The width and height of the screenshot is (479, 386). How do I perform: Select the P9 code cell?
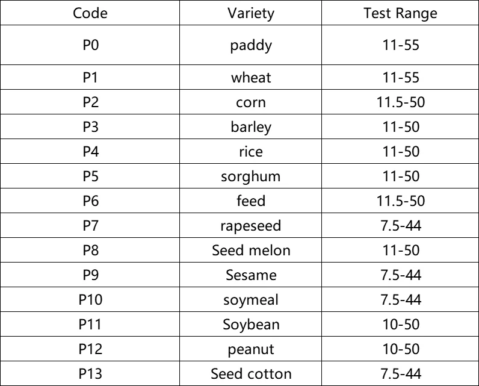coord(90,275)
